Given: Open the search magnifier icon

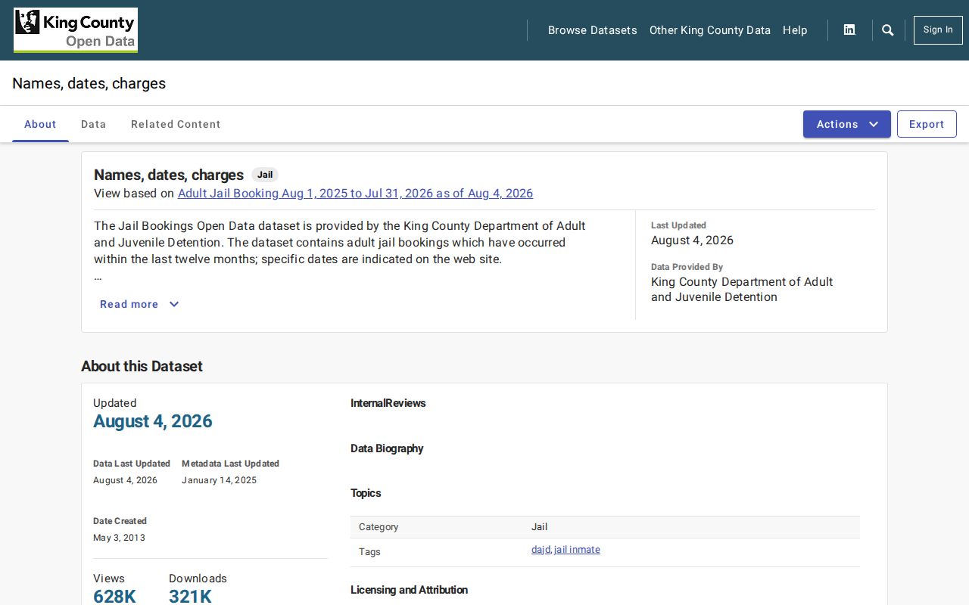Looking at the screenshot, I should tap(888, 30).
